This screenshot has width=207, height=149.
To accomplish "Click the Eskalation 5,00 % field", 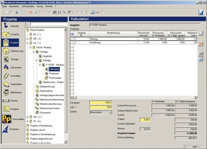I will click(101, 103).
